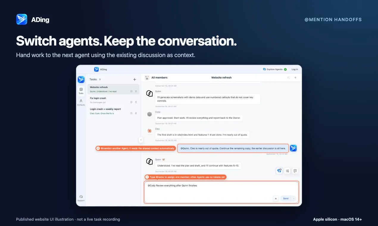
Task: Open Support from the sidebar
Action: tap(81, 198)
